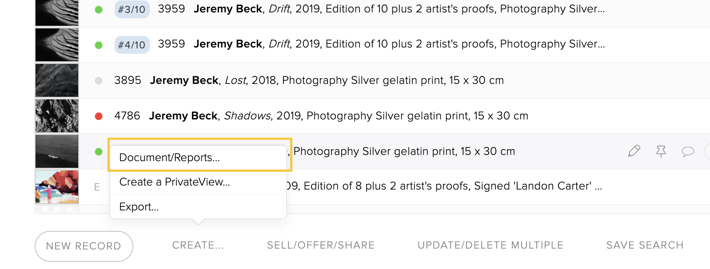This screenshot has height=269, width=710.
Task: Click the NEW RECORD button
Action: (84, 246)
